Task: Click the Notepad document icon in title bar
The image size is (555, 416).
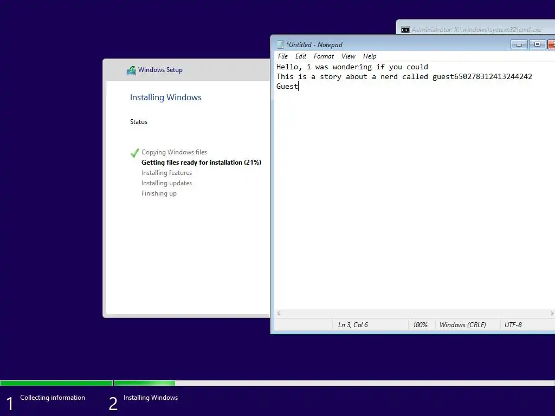Action: point(280,44)
